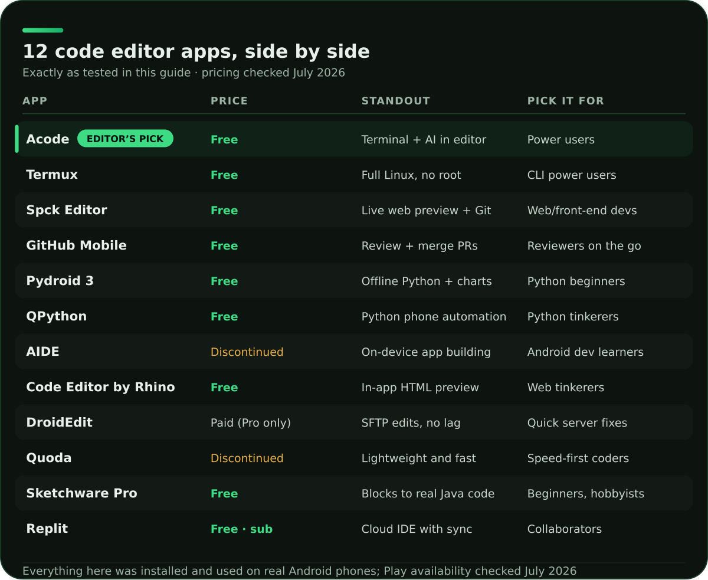Click the '12 code editor apps, side by side' title
This screenshot has height=580, width=708.
[196, 51]
